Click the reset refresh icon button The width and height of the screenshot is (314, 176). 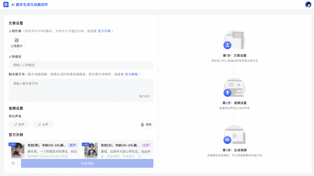[13, 163]
